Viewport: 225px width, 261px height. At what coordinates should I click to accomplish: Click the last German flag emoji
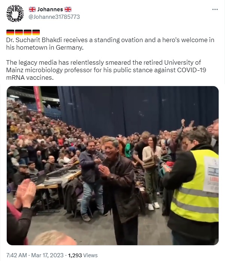click(36, 32)
